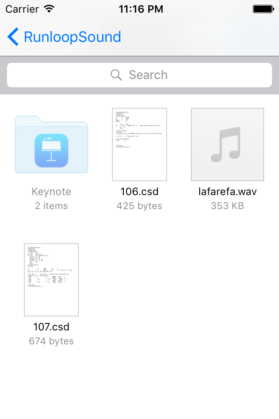Tap the 11:16 PM clock
This screenshot has width=279, height=419.
point(141,9)
